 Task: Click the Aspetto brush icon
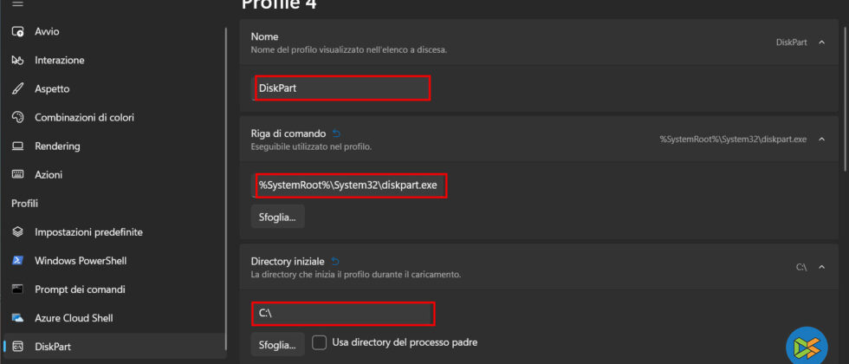(x=17, y=89)
